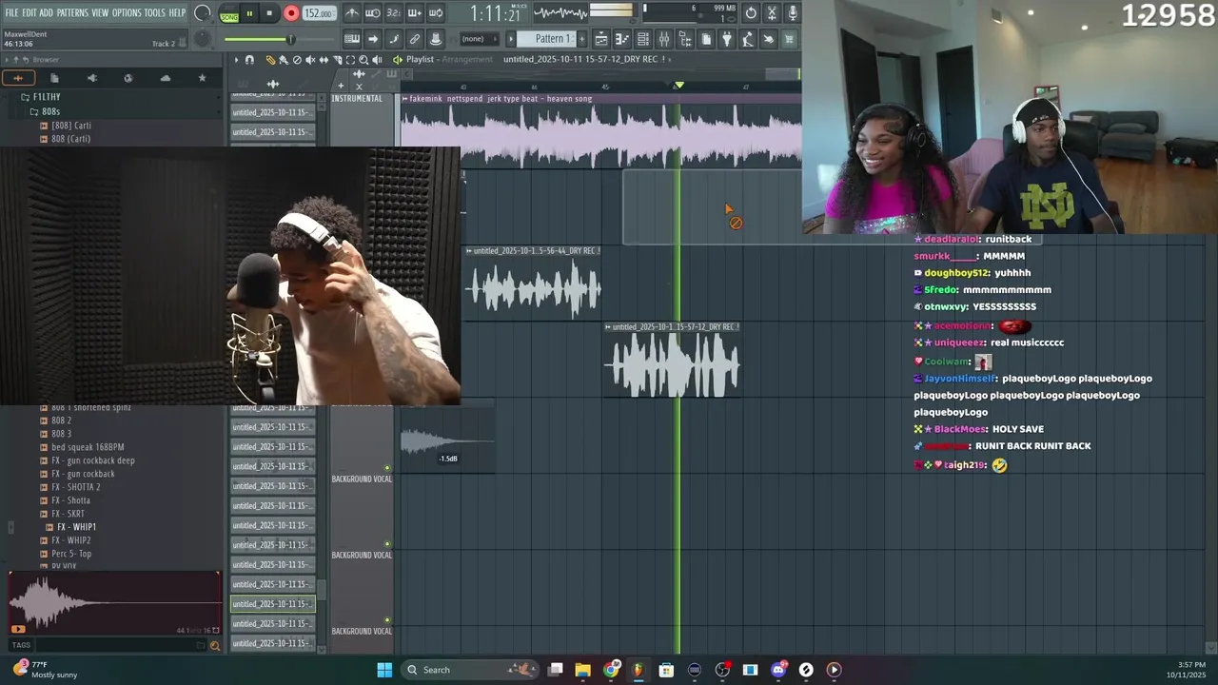Open the PATTERNS menu
This screenshot has width=1218, height=685.
pyautogui.click(x=72, y=12)
